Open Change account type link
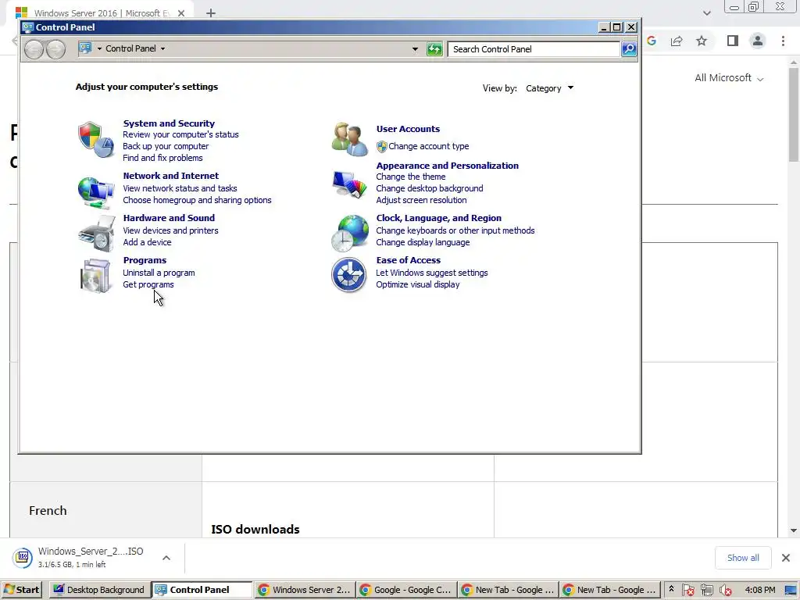The height and width of the screenshot is (600, 800). click(429, 146)
